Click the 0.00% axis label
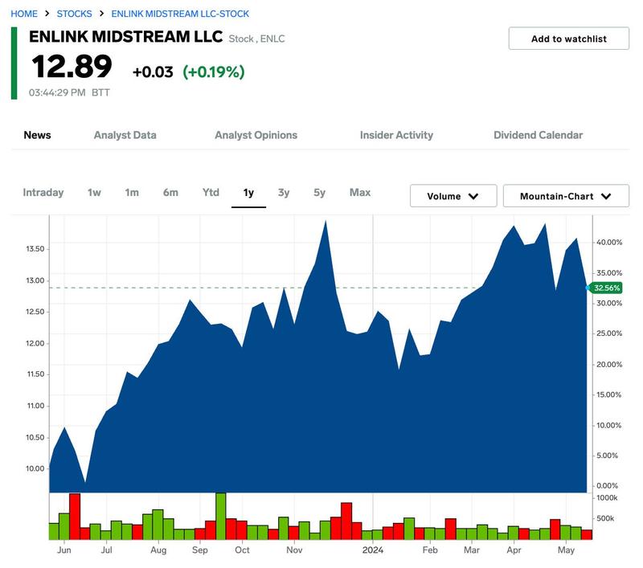 608,485
